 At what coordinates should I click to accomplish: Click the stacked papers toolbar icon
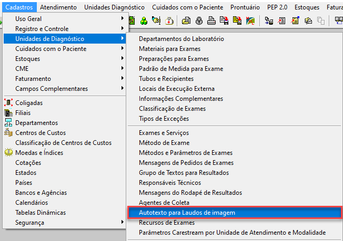(x=308, y=21)
